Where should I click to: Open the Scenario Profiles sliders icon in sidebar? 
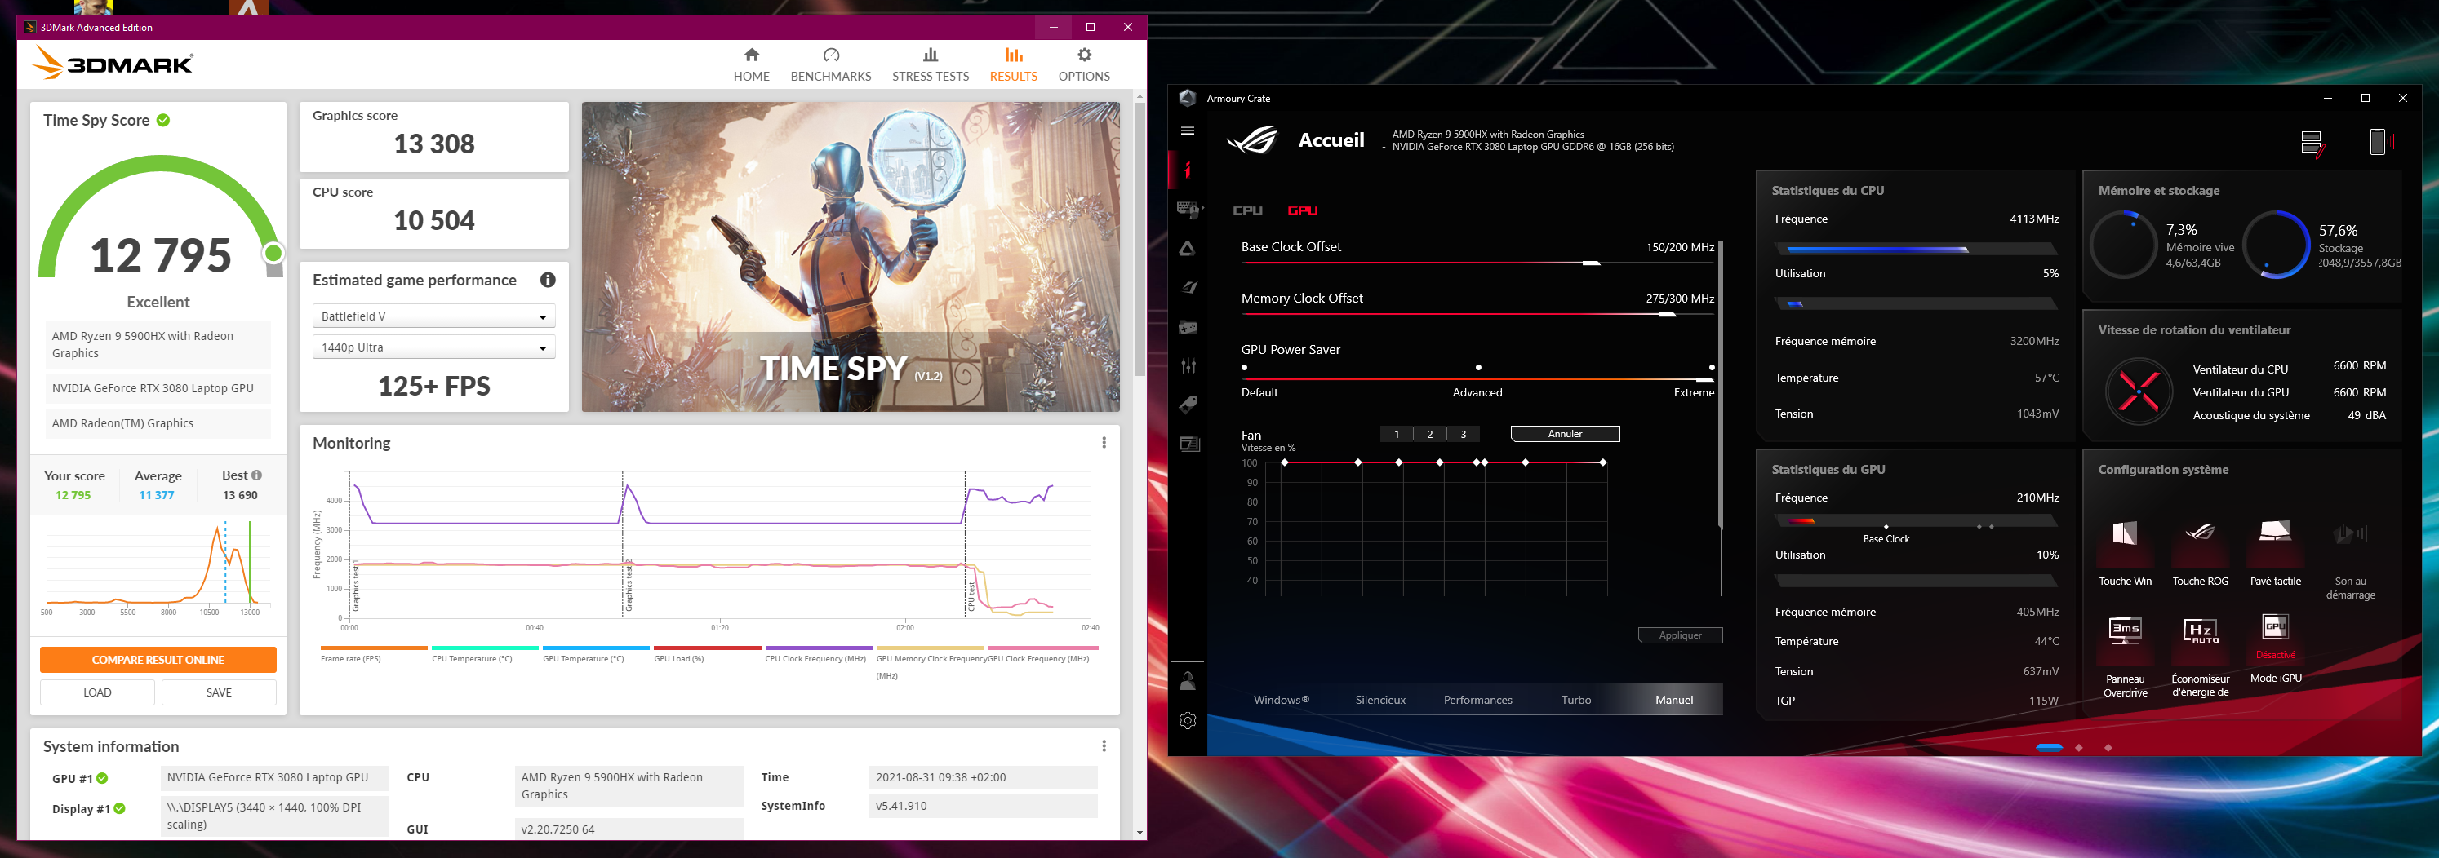1188,366
